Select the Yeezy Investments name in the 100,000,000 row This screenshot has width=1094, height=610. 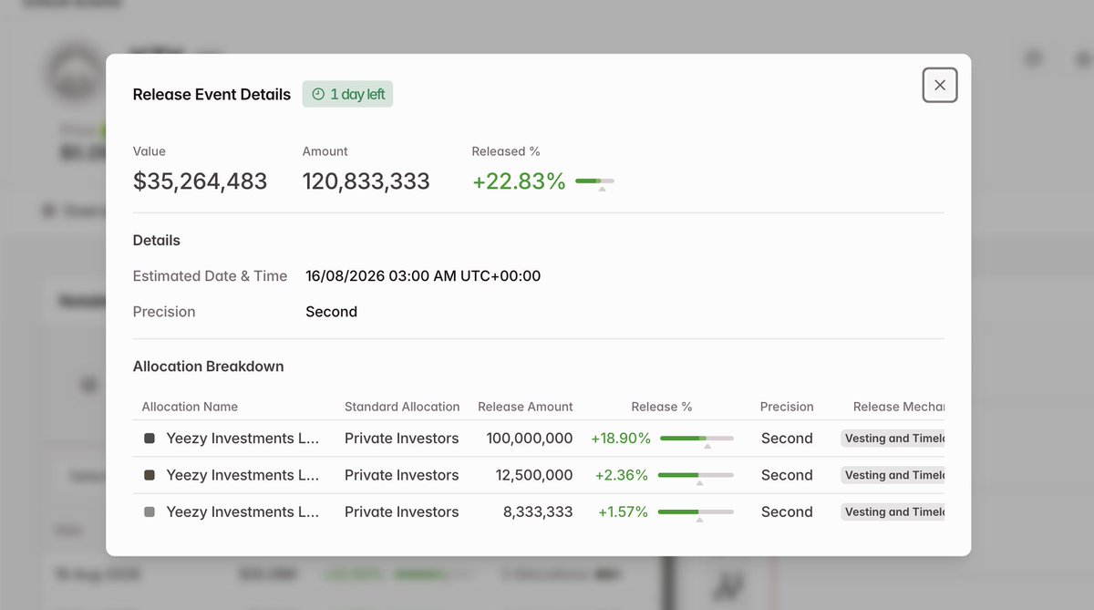[x=243, y=439]
